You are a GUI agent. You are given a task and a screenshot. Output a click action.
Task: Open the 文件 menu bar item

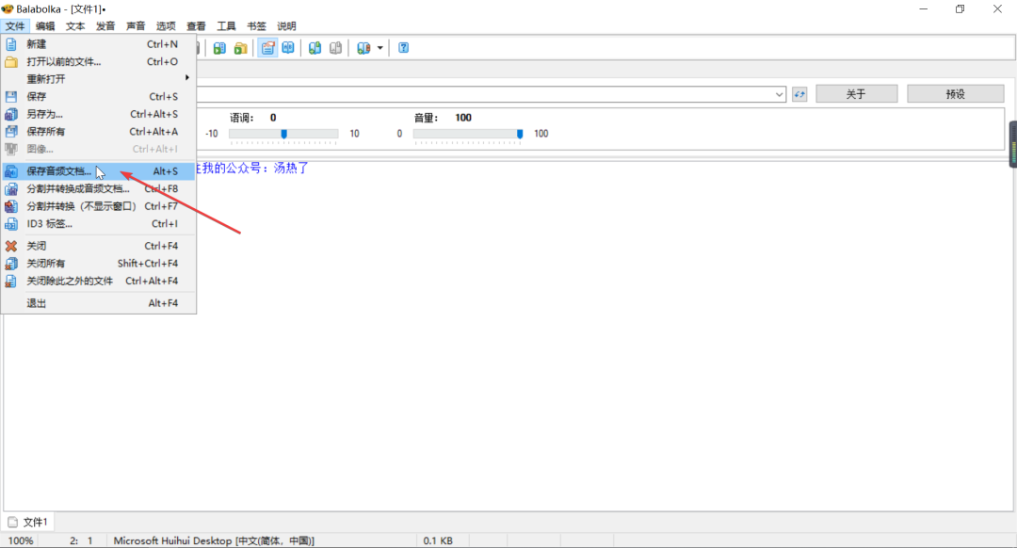[x=15, y=26]
